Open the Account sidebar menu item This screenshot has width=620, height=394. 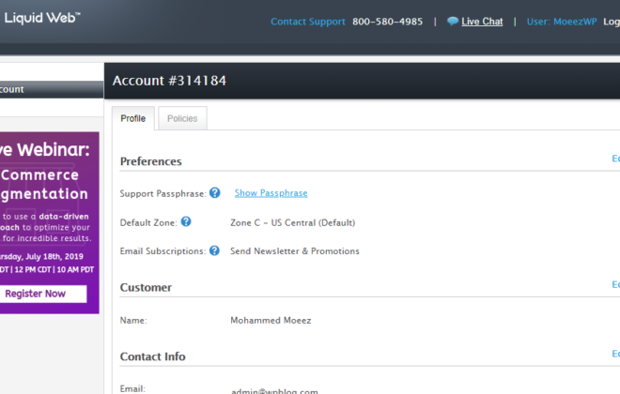52,90
